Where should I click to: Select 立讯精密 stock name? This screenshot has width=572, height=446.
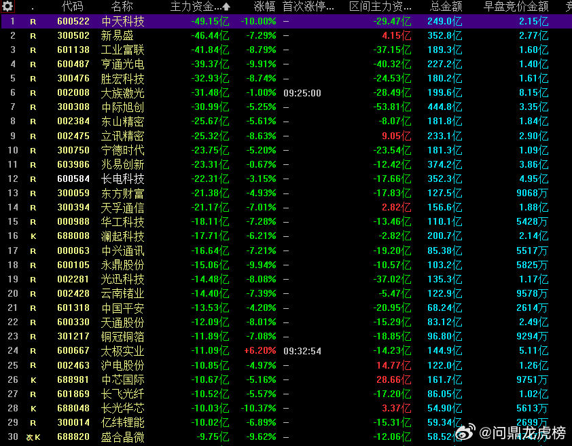click(x=122, y=136)
